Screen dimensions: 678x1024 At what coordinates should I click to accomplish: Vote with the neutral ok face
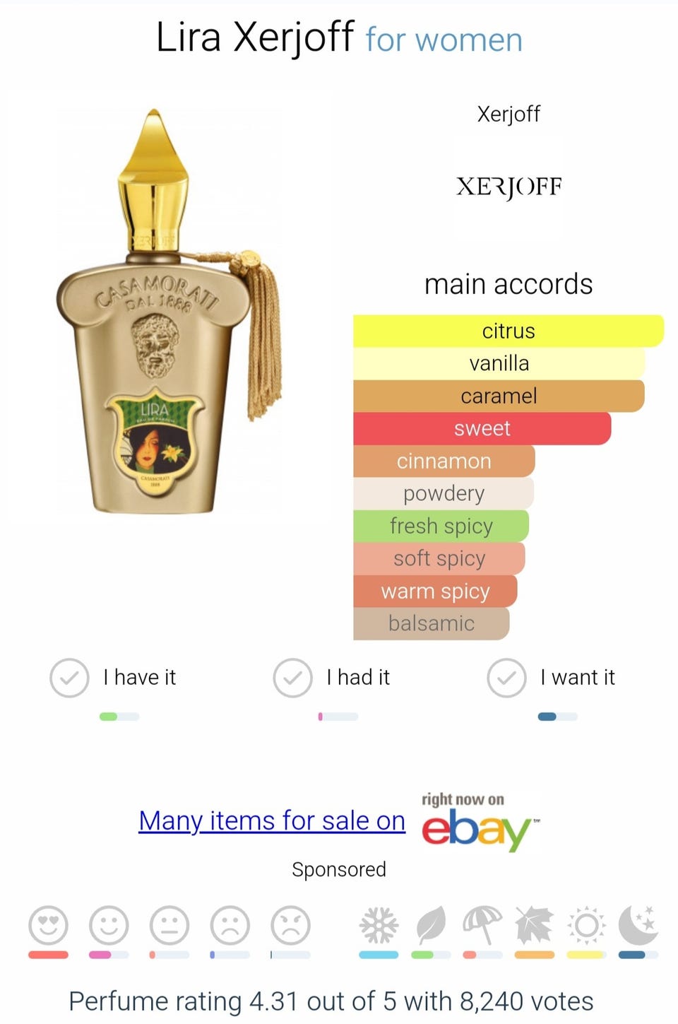pos(169,925)
